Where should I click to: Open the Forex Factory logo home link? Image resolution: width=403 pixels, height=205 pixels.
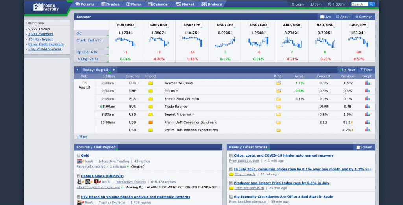[x=46, y=7]
